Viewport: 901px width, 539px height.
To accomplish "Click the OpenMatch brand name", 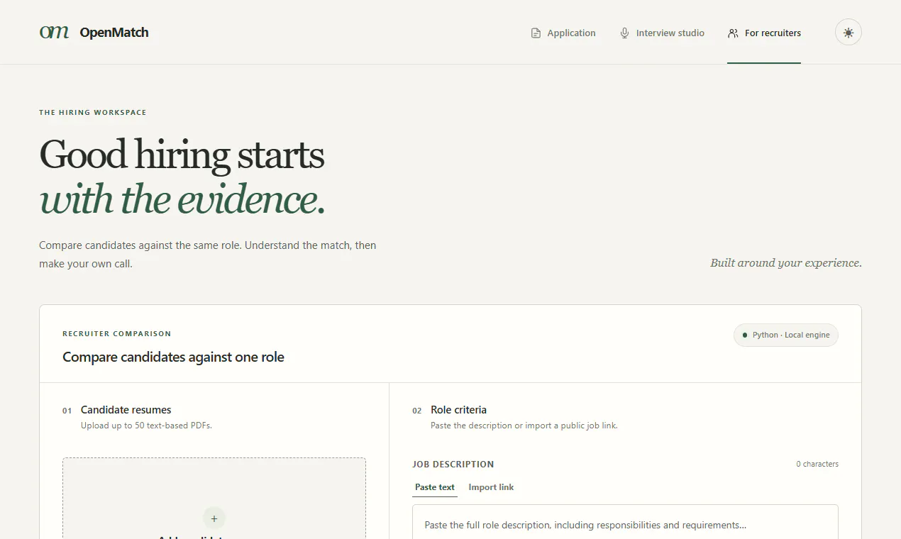I will point(114,33).
